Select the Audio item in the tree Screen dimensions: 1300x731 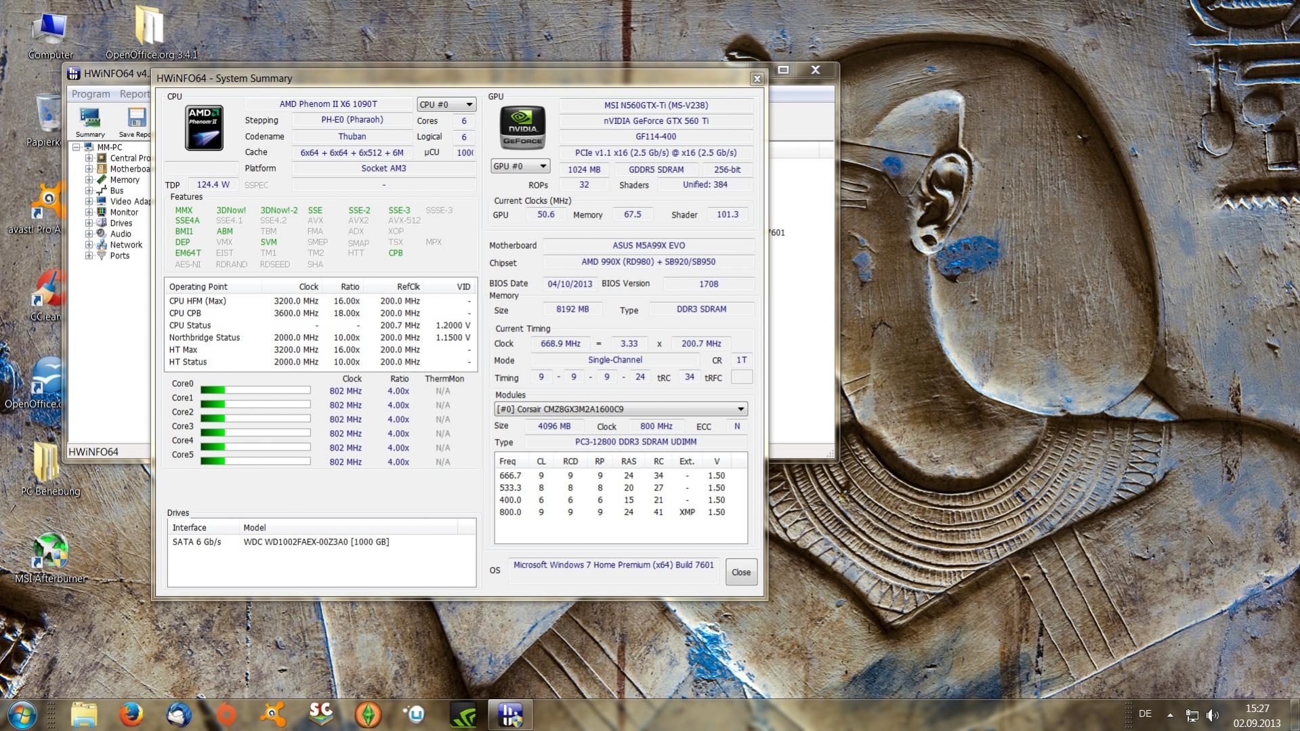coord(121,234)
